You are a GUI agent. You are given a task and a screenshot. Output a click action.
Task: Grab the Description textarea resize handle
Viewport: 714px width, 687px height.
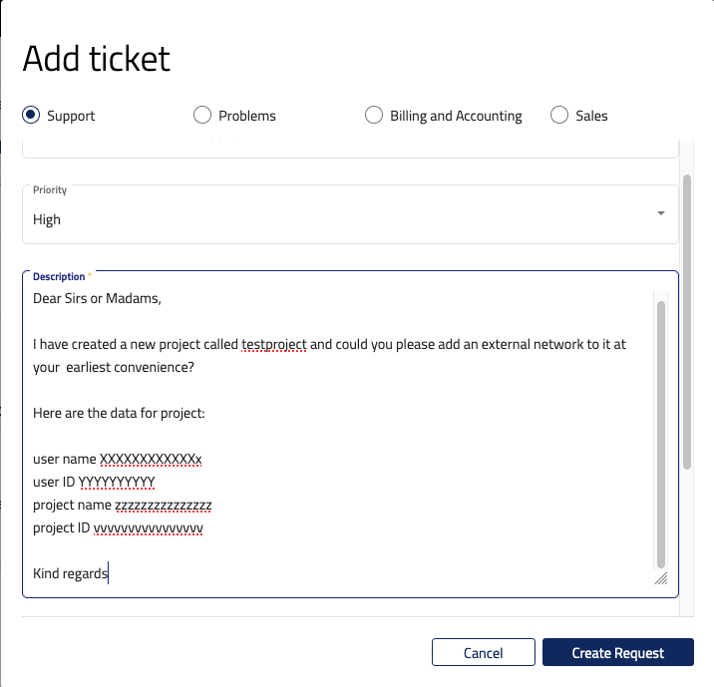(660, 578)
